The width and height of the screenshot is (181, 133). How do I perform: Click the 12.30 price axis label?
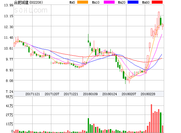[9, 27]
